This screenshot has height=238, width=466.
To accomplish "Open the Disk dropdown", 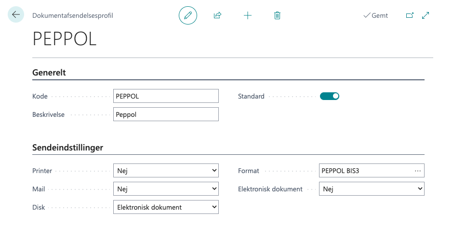I will click(166, 207).
